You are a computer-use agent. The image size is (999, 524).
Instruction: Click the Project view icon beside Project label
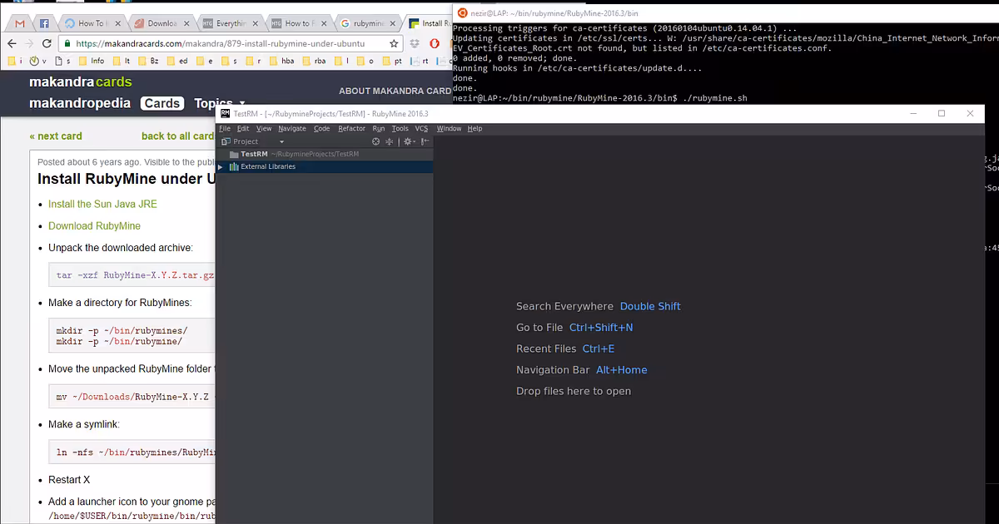coord(226,141)
